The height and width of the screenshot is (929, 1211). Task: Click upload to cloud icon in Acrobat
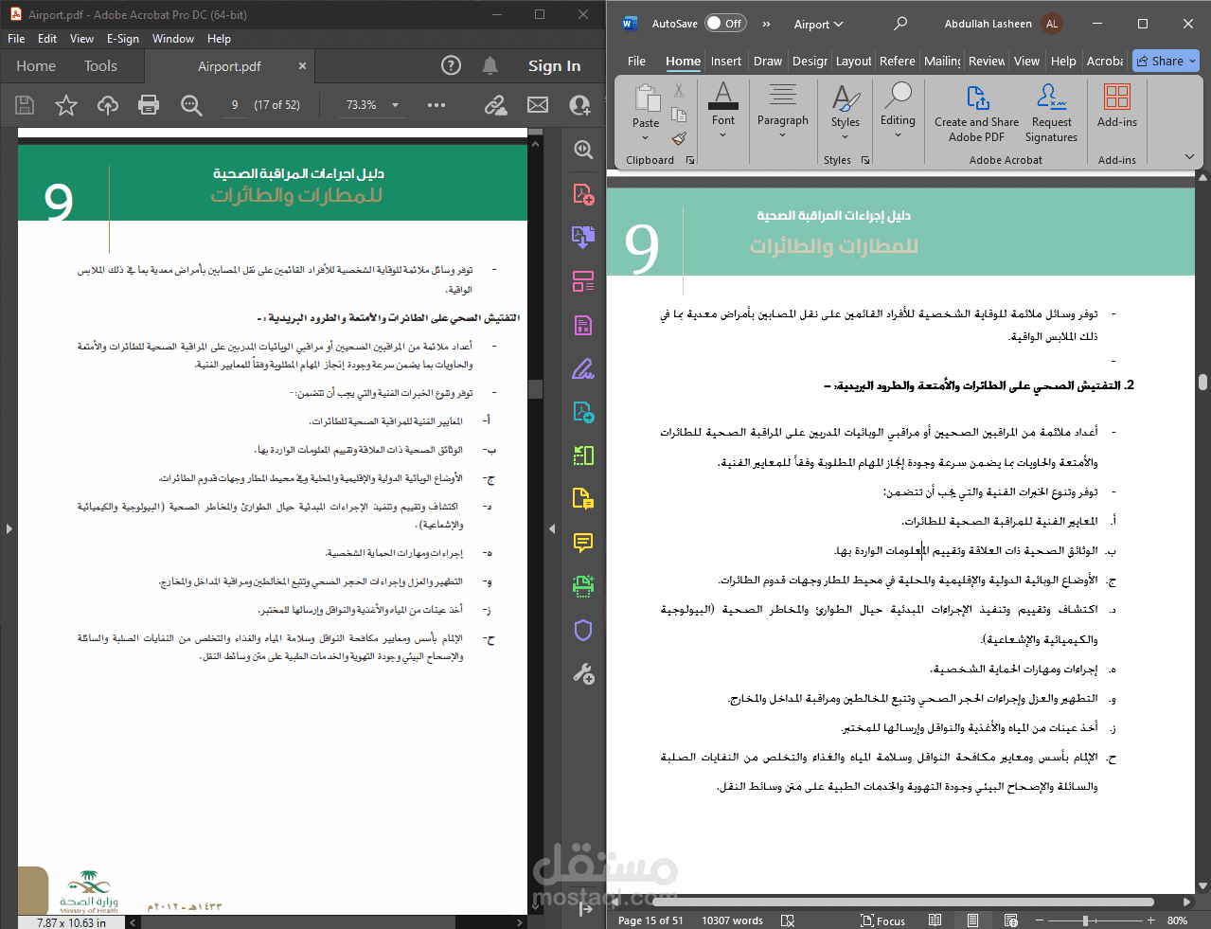coord(108,105)
